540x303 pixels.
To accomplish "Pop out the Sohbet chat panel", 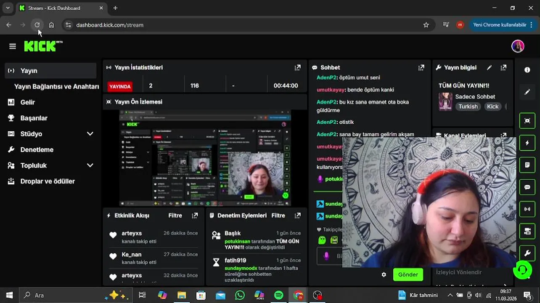I will (421, 67).
